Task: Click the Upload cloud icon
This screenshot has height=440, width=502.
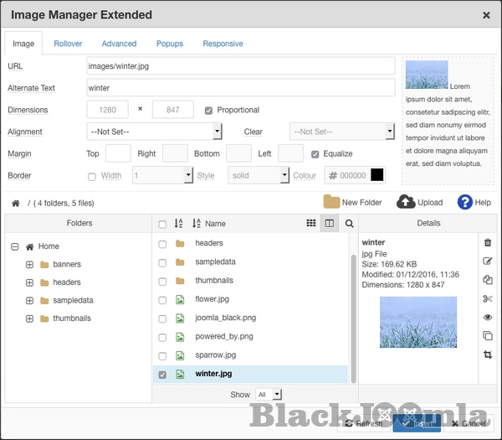Action: 406,202
